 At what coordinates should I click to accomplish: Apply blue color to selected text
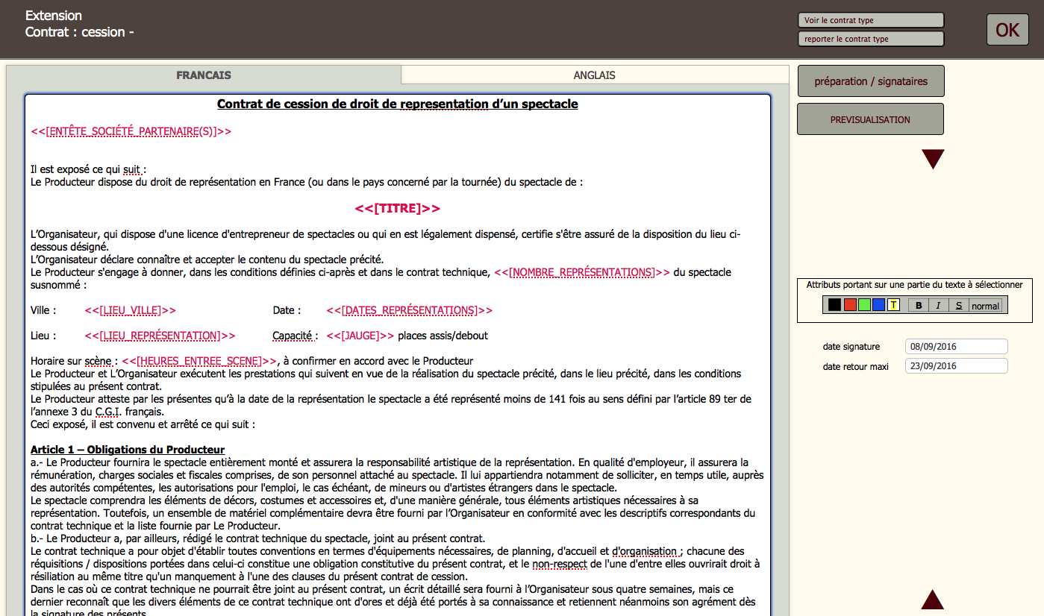[x=878, y=305]
